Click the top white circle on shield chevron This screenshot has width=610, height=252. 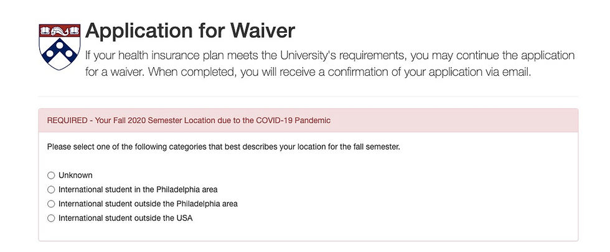[x=60, y=45]
